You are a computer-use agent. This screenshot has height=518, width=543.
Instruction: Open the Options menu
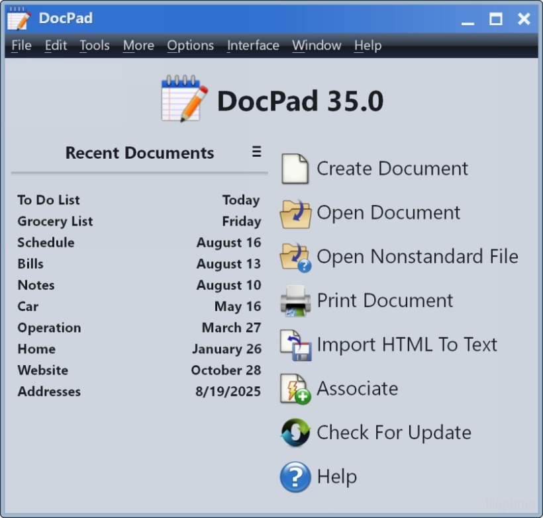click(x=191, y=46)
